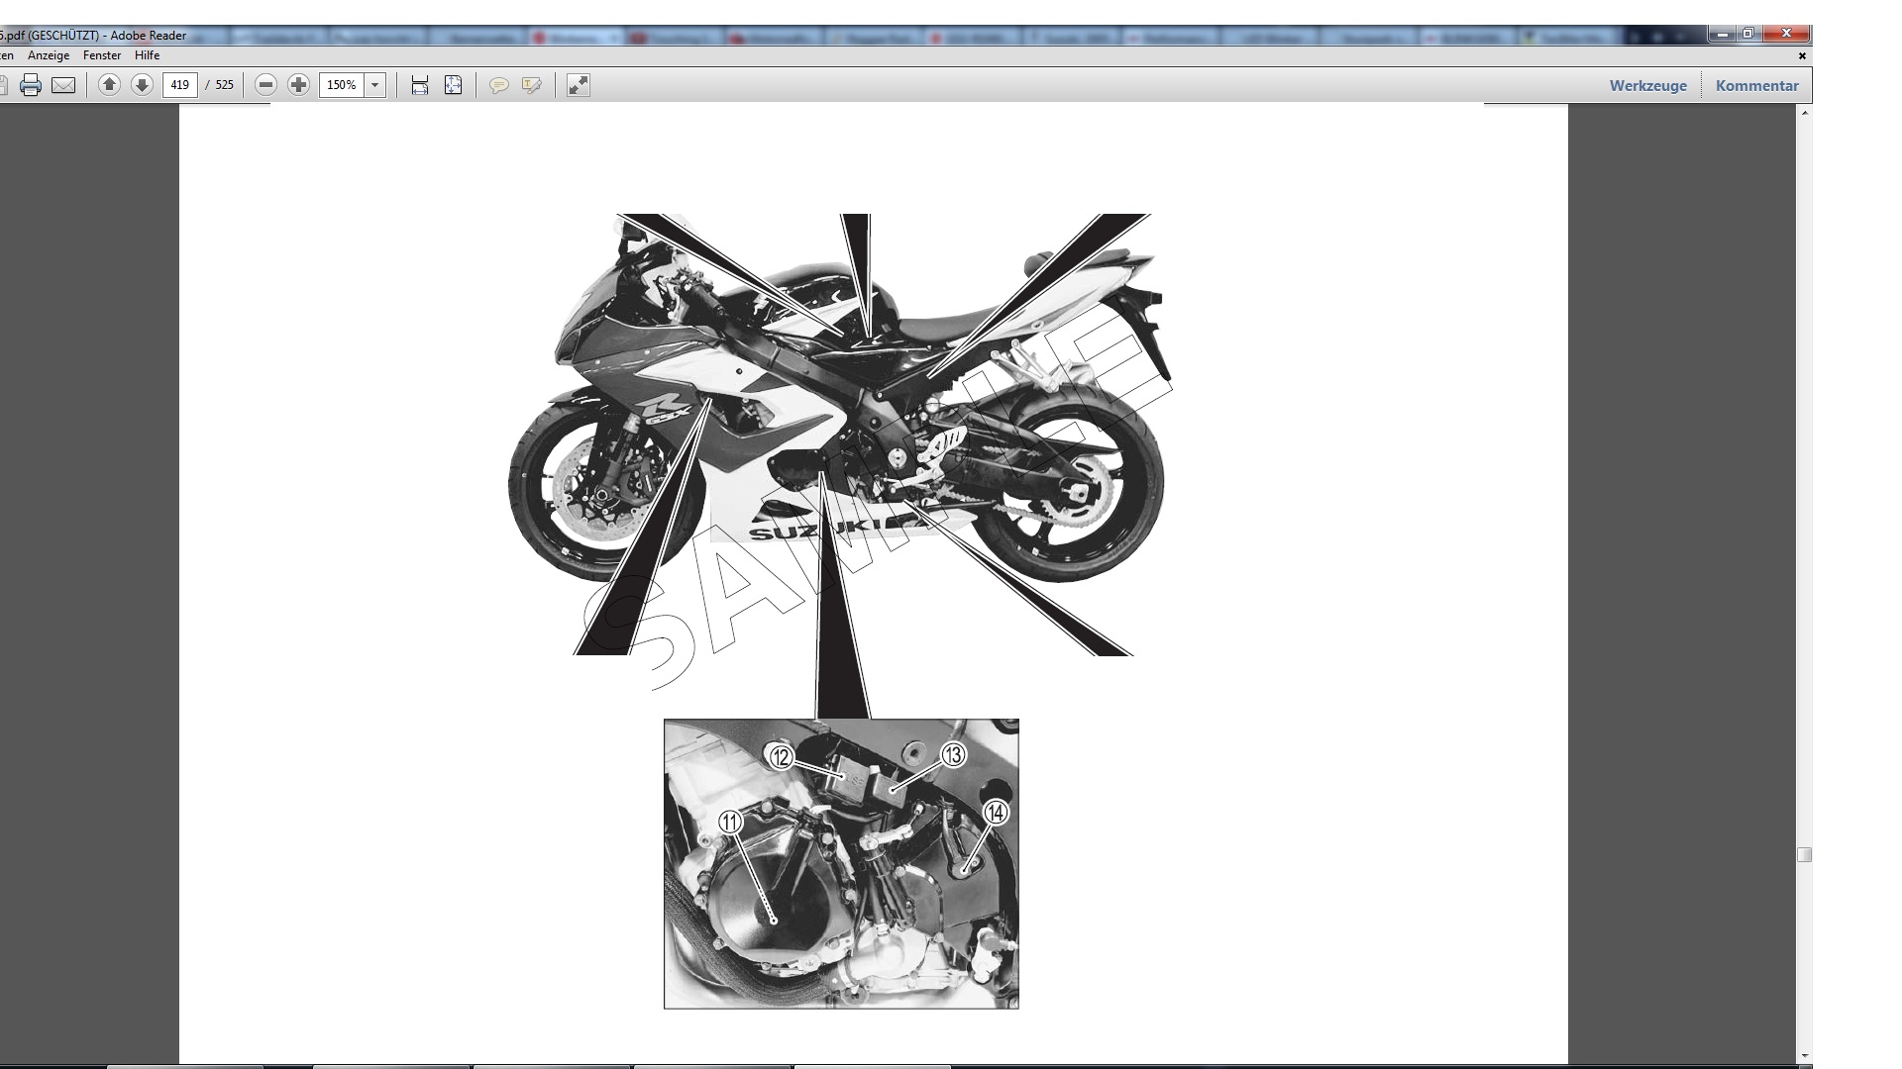Zoom in with the plus button

click(298, 85)
